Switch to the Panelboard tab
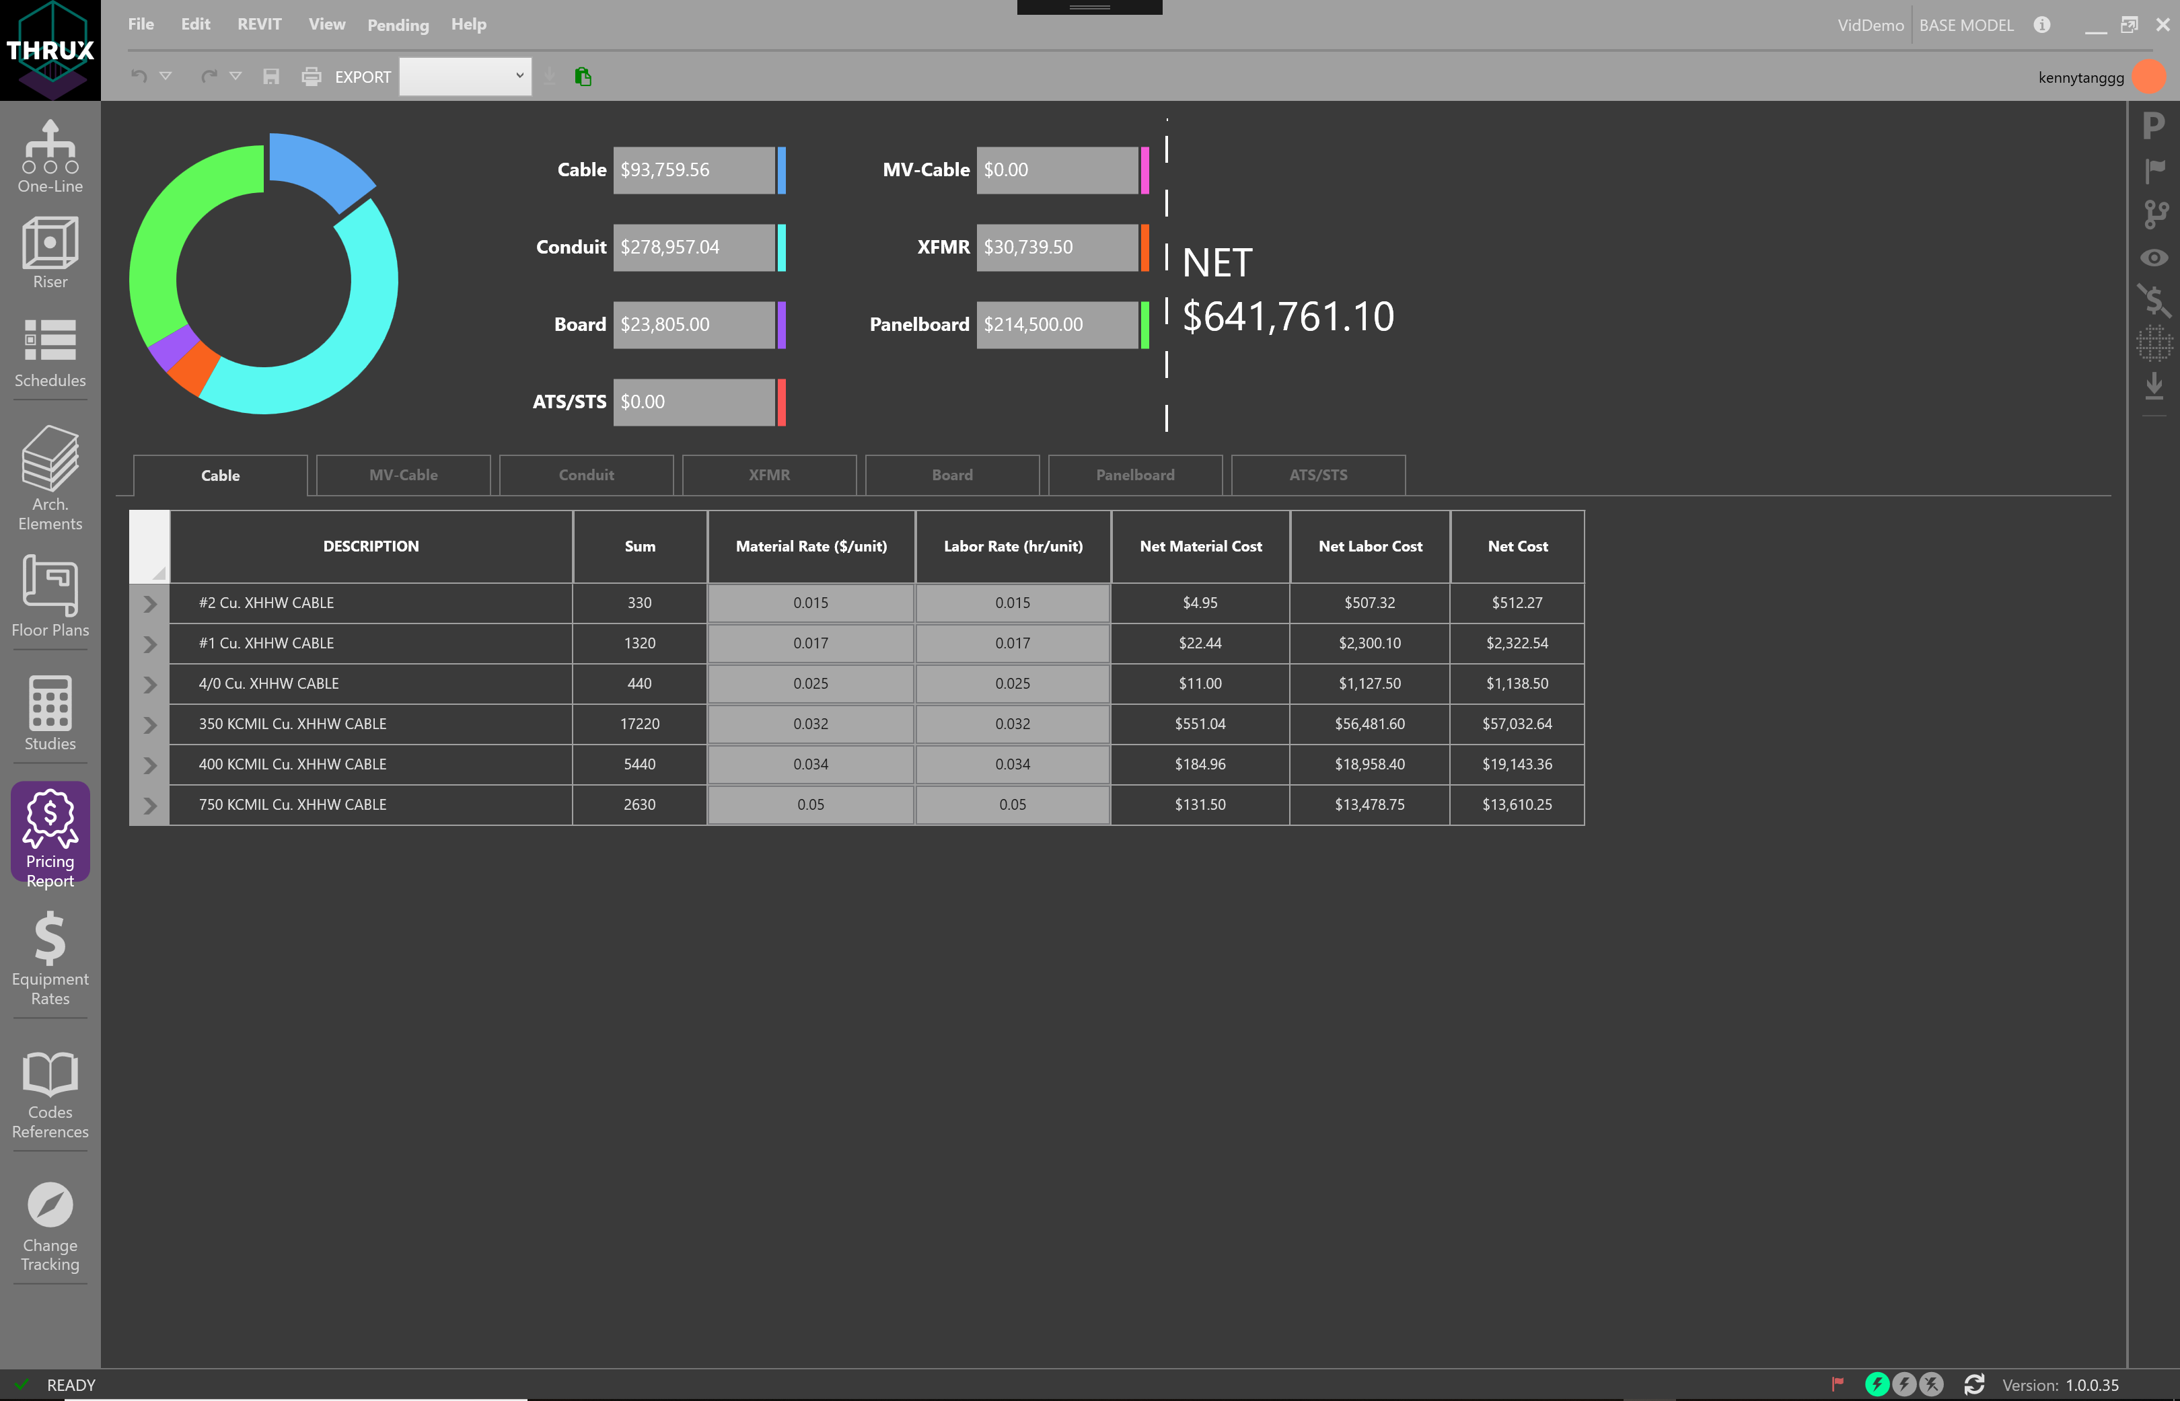This screenshot has height=1401, width=2180. coord(1134,474)
